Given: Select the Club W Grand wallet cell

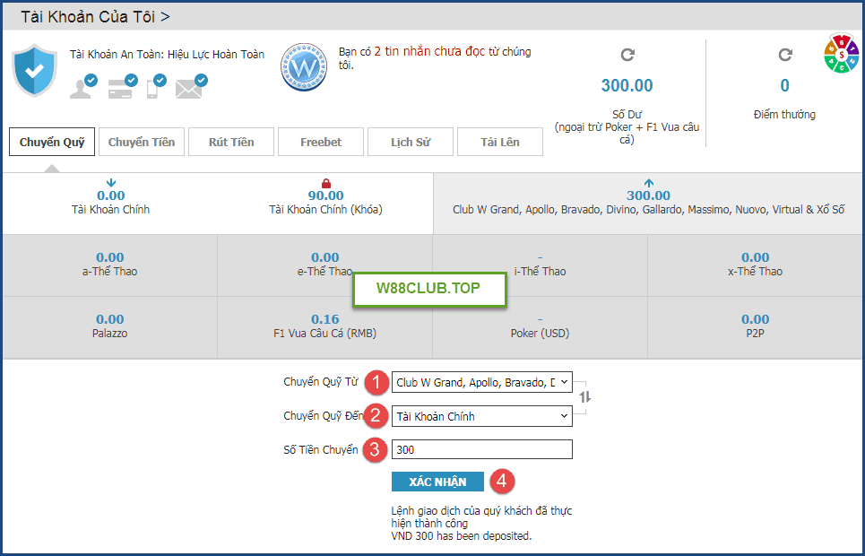Looking at the screenshot, I should 649,203.
